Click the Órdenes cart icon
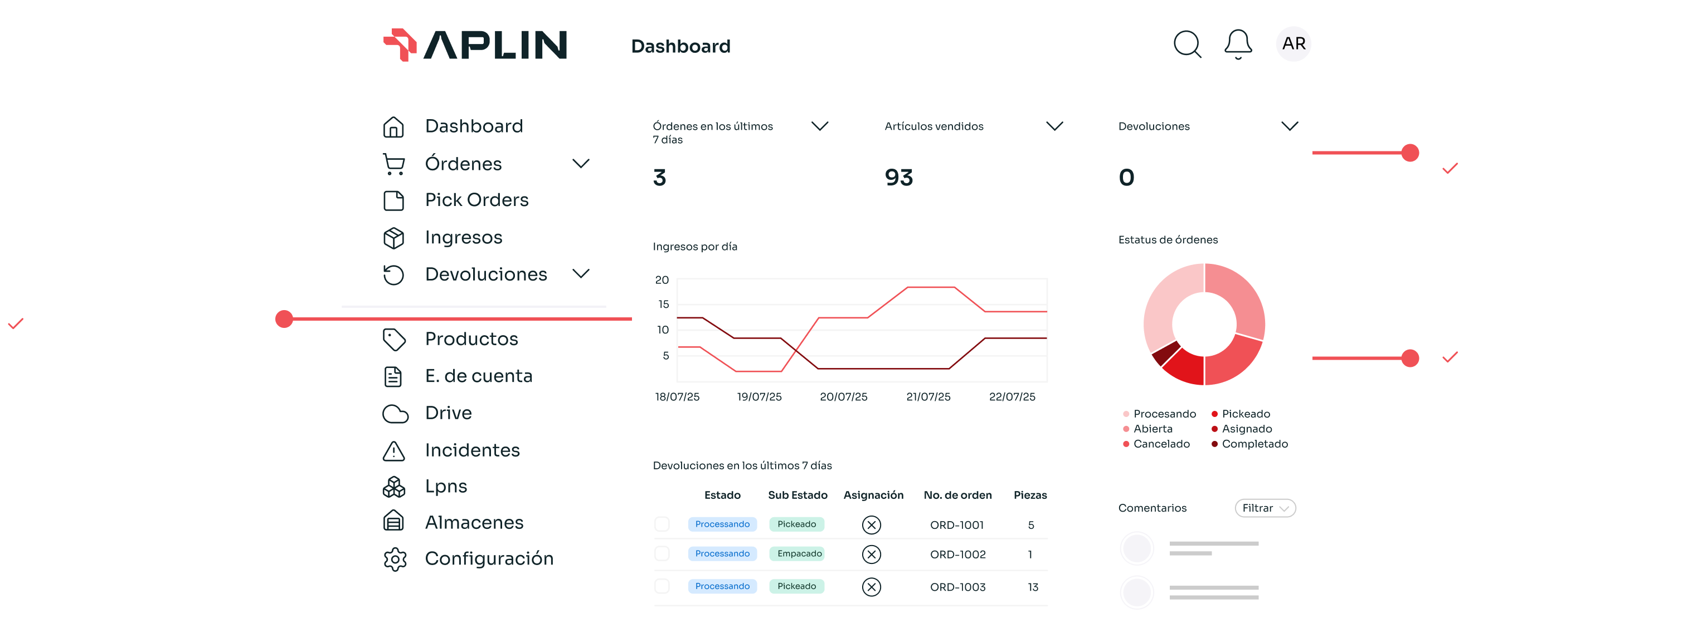1697x633 pixels. pyautogui.click(x=393, y=163)
